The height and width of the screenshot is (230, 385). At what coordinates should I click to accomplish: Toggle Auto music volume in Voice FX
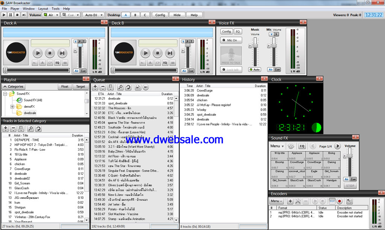255,70
